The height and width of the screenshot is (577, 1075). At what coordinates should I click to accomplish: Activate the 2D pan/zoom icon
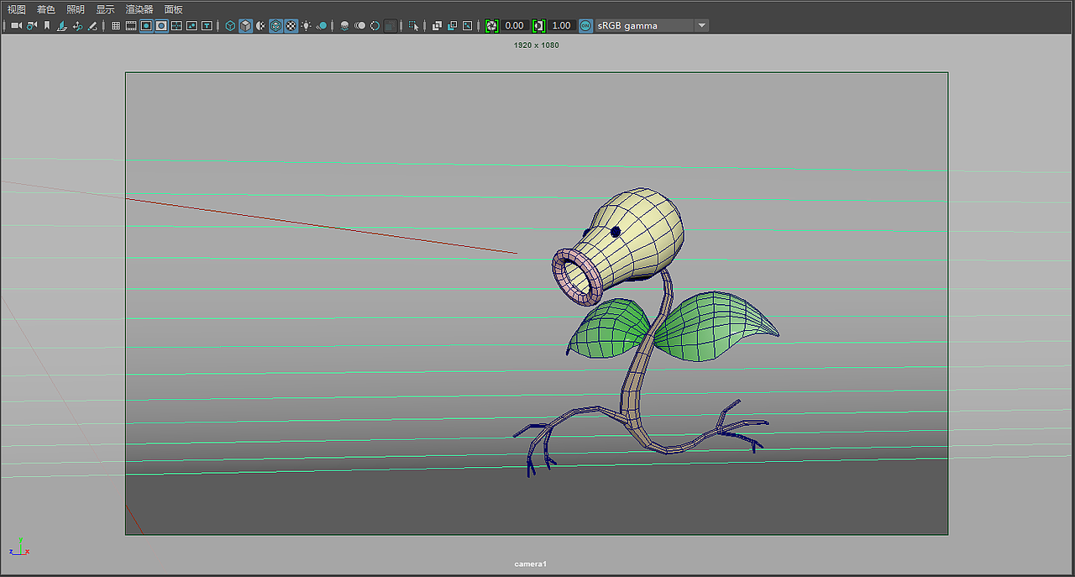[77, 25]
